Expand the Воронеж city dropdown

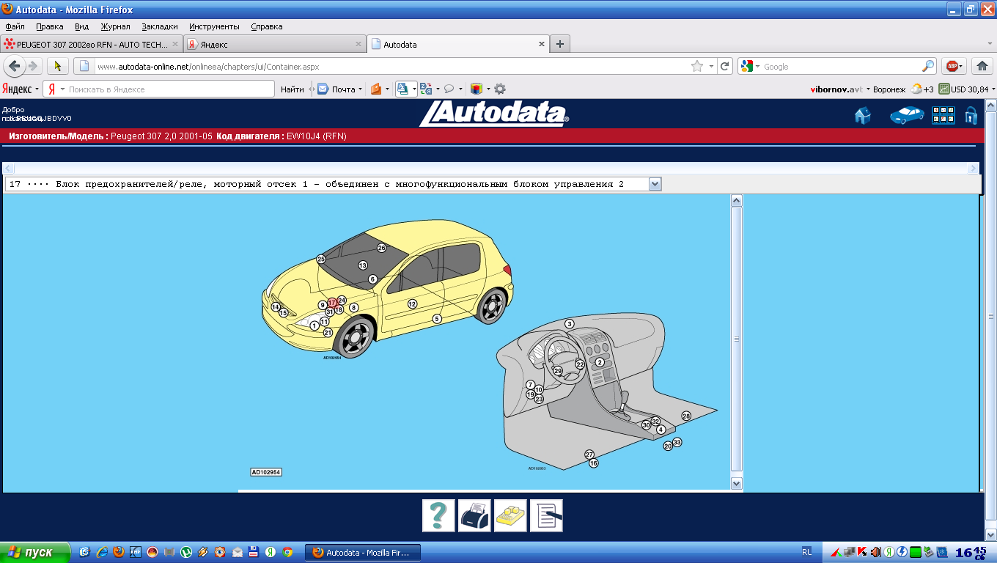pos(889,89)
